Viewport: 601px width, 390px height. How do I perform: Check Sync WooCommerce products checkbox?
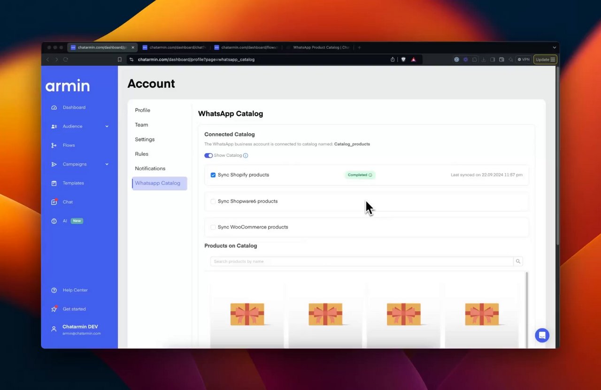(x=213, y=227)
